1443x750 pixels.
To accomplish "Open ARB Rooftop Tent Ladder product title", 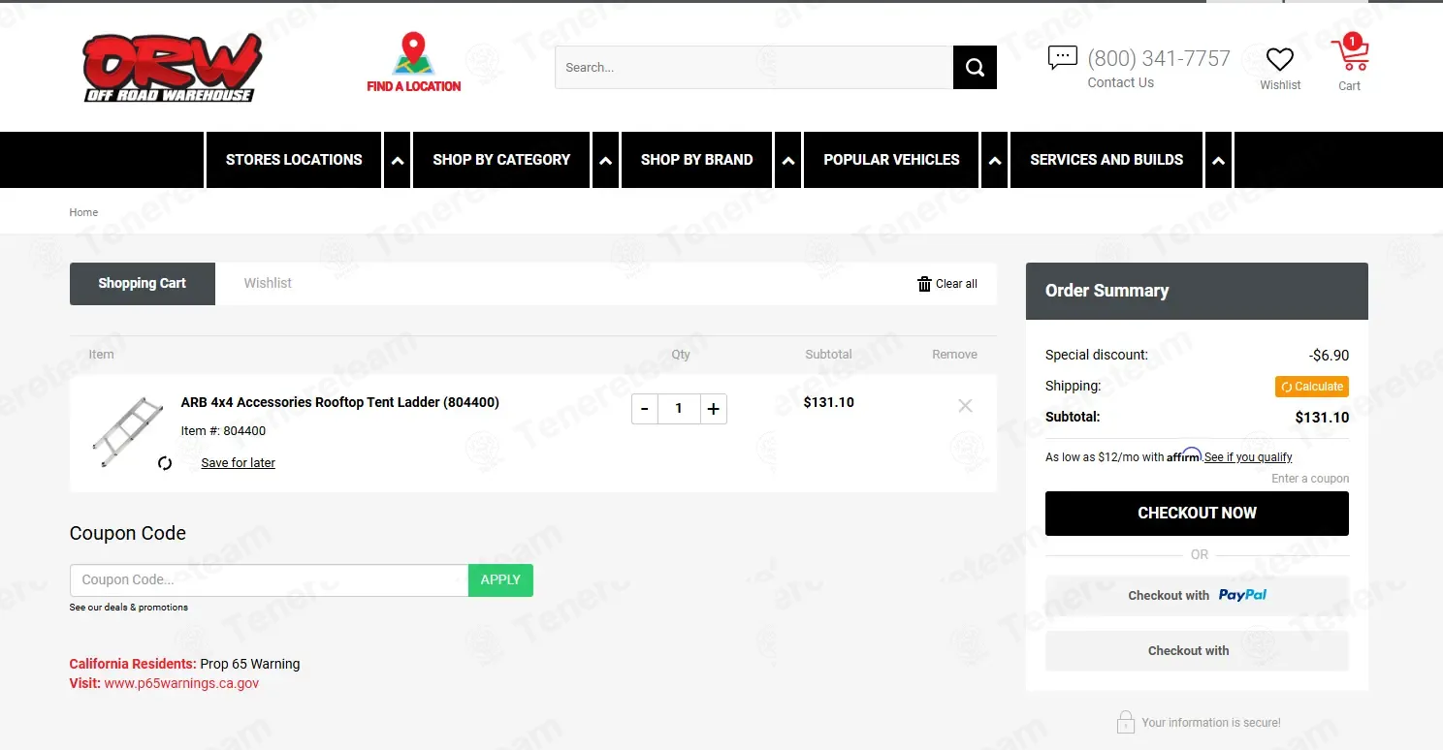I will [340, 402].
